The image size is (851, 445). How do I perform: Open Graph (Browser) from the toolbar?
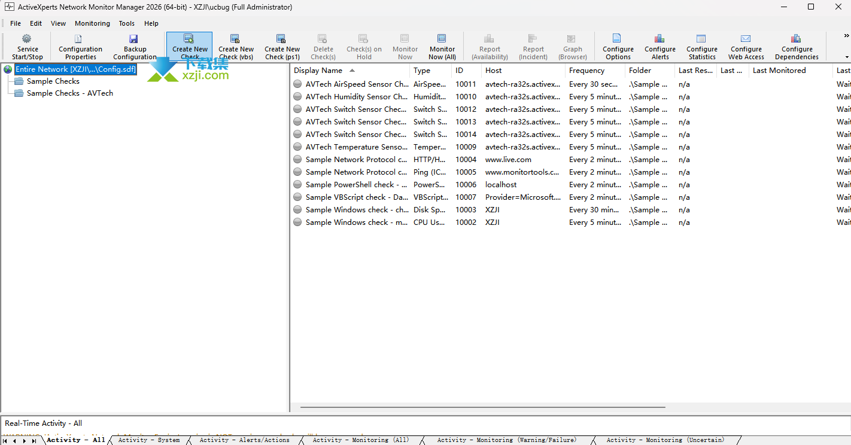pyautogui.click(x=572, y=47)
